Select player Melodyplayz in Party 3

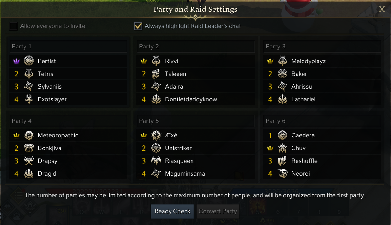308,61
